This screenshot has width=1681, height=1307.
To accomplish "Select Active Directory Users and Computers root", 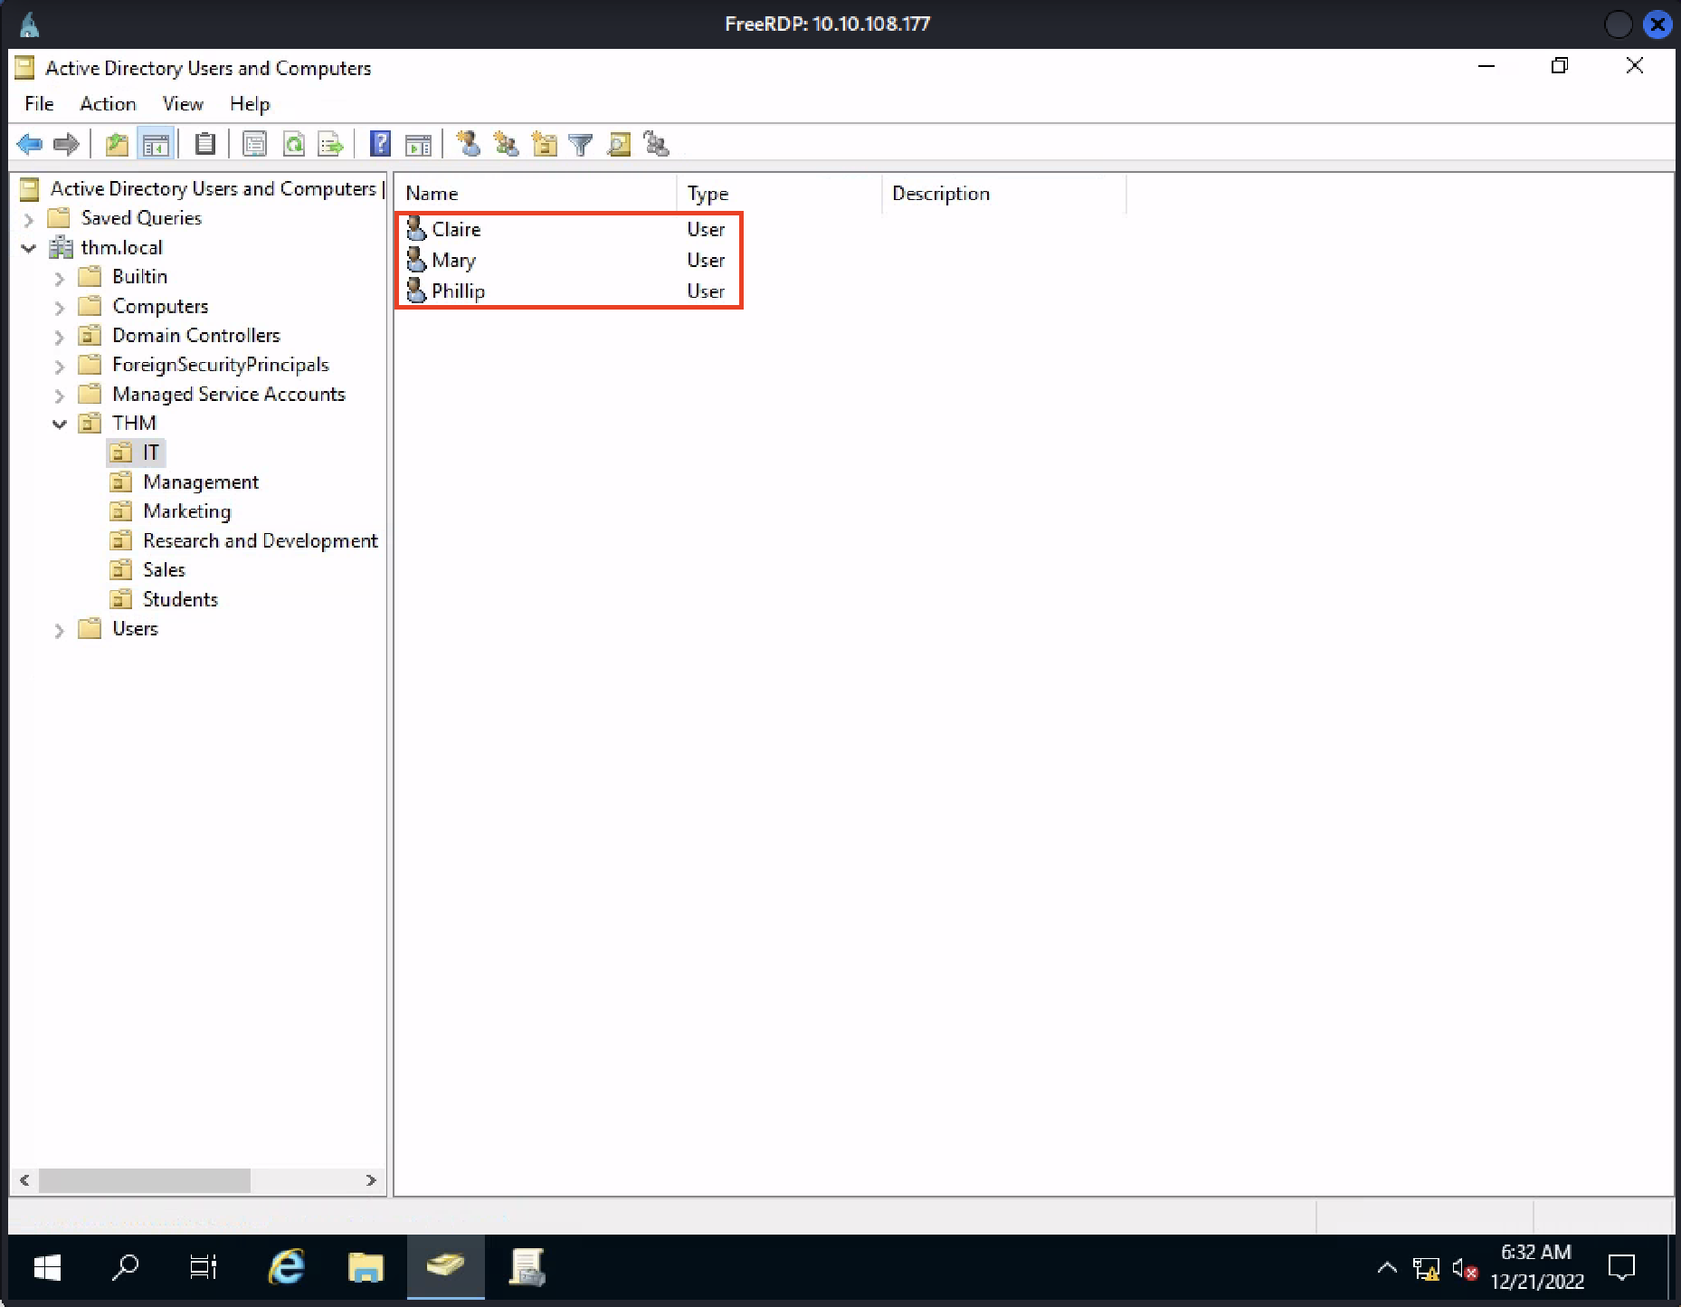I will (213, 188).
